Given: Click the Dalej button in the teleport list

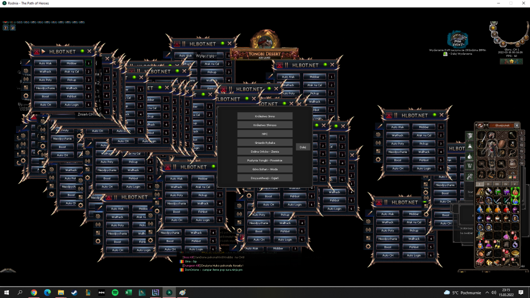Looking at the screenshot, I should [303, 147].
